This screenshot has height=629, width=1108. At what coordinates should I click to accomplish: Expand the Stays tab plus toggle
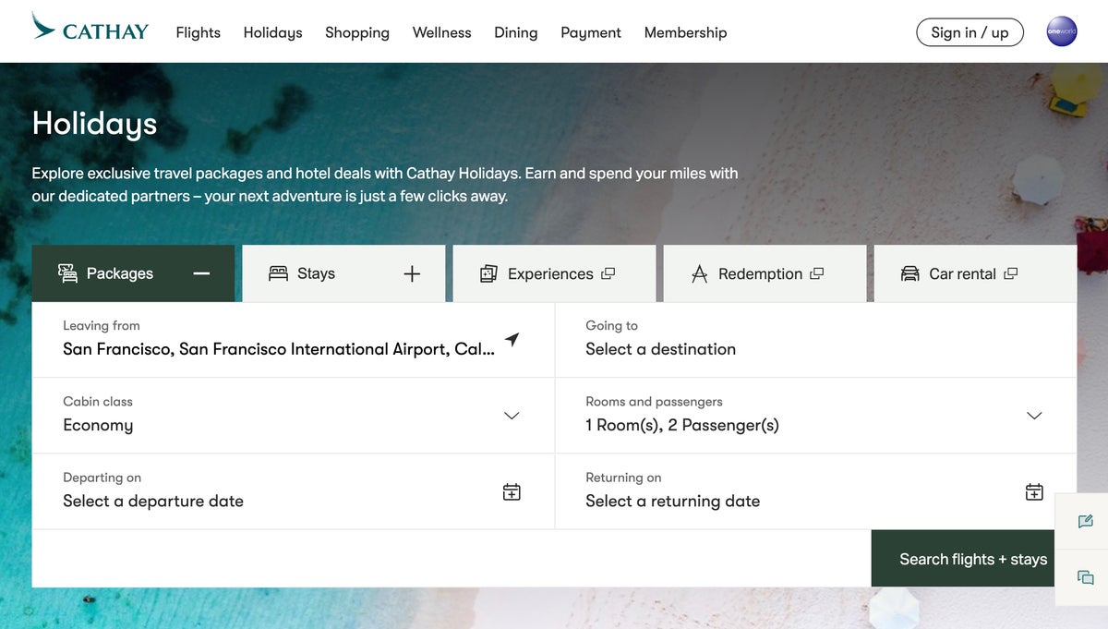click(412, 274)
